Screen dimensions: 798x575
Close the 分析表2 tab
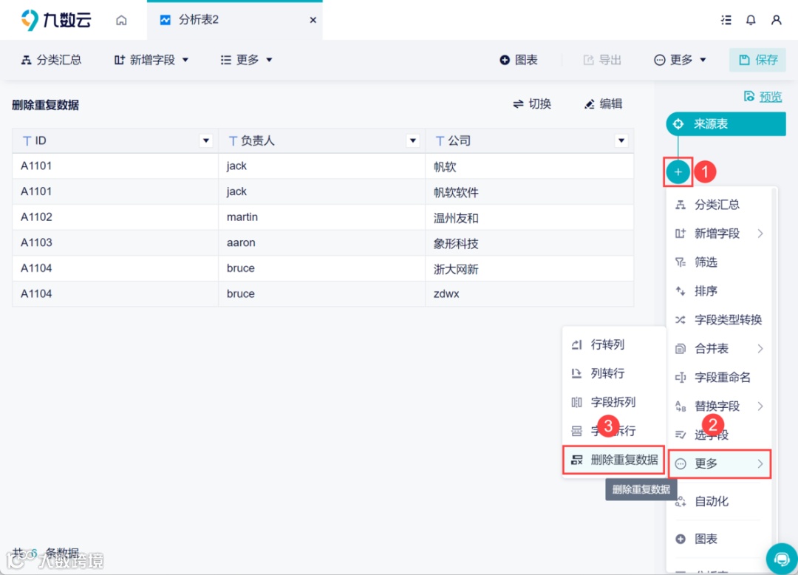click(313, 20)
